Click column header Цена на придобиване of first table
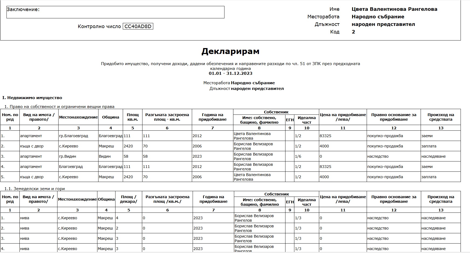Viewport: 470px width, 253px height. [343, 117]
